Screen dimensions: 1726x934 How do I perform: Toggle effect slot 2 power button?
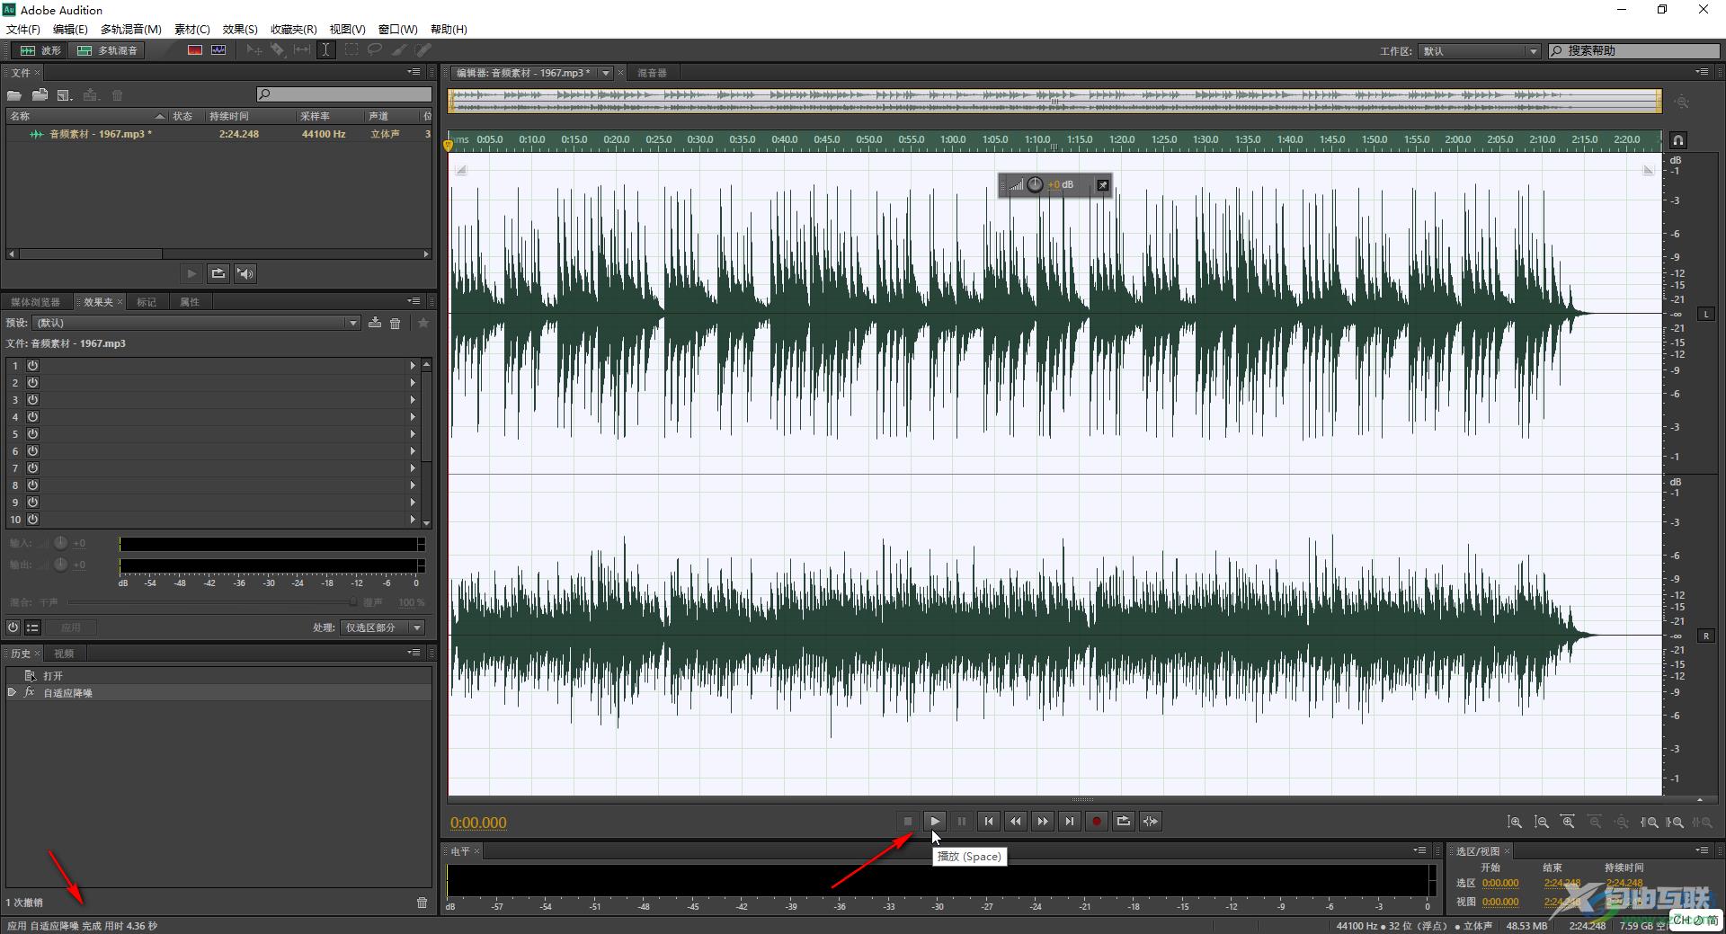coord(32,383)
